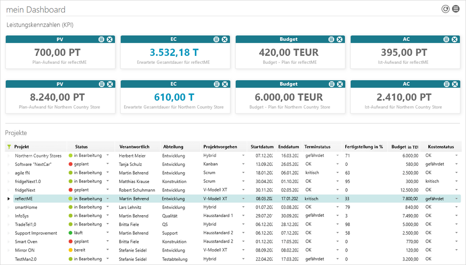The width and height of the screenshot is (466, 265).
Task: Click the red status dot for fridgeNext
Action: [x=71, y=190]
